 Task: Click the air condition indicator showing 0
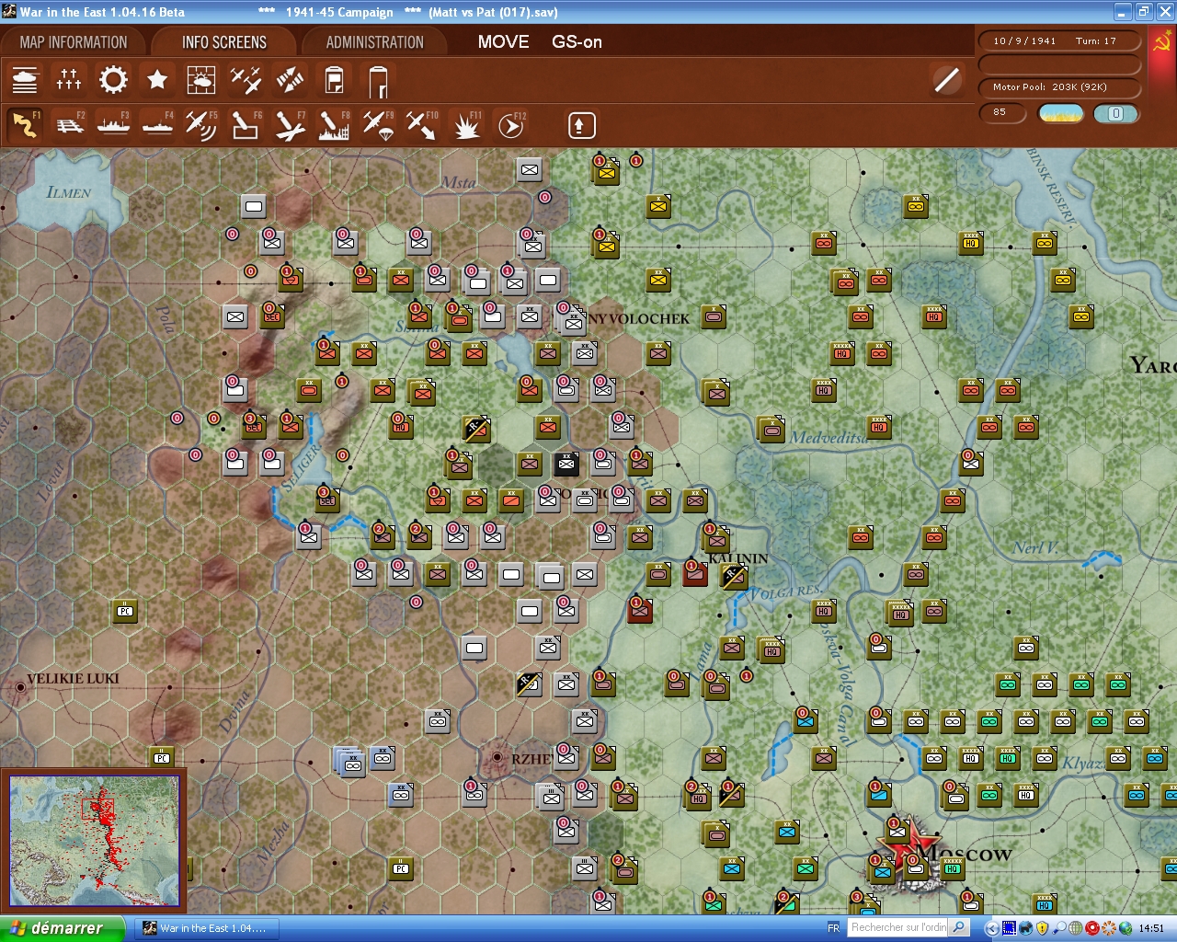click(1115, 113)
